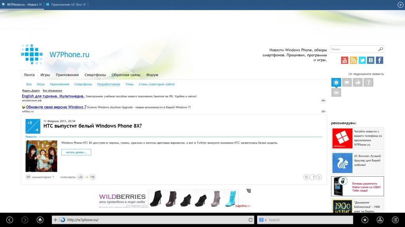Open the browser home page icon
The image size is (405, 227).
(x=40, y=220)
